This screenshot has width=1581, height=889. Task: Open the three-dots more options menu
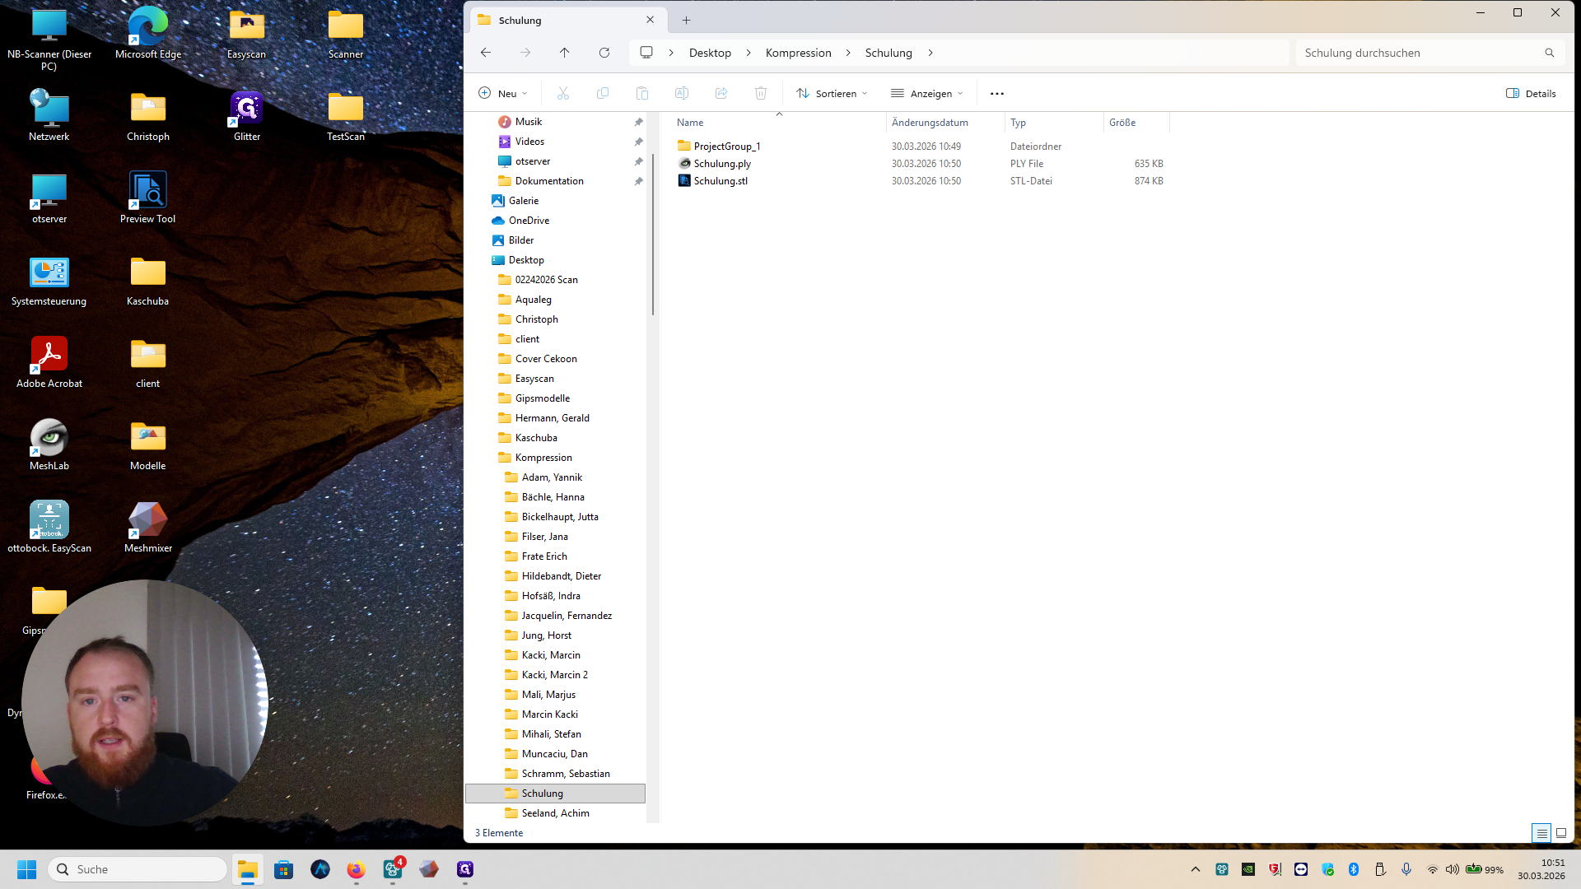coord(997,93)
